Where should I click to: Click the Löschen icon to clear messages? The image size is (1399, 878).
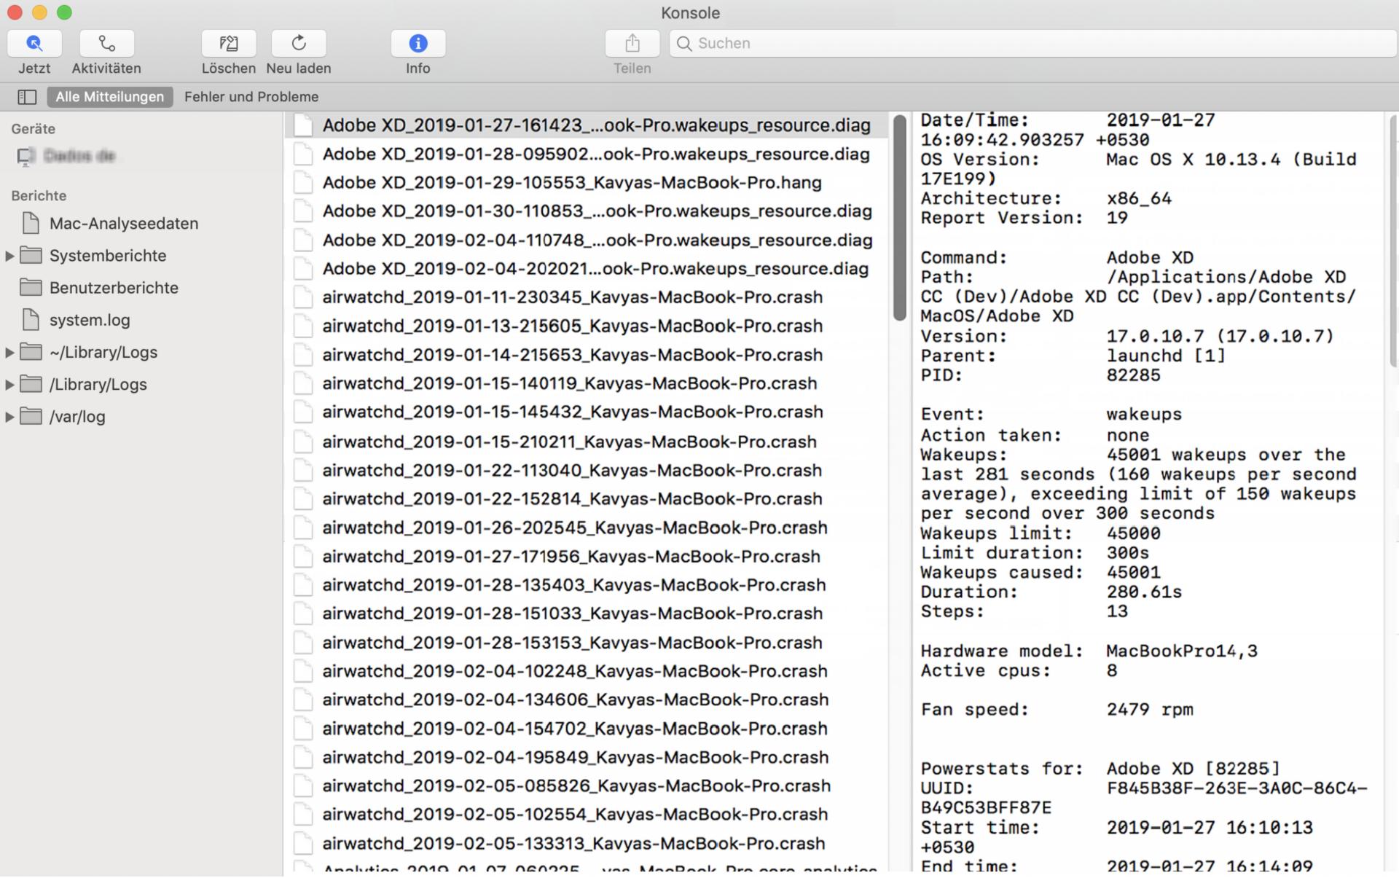[x=228, y=44]
